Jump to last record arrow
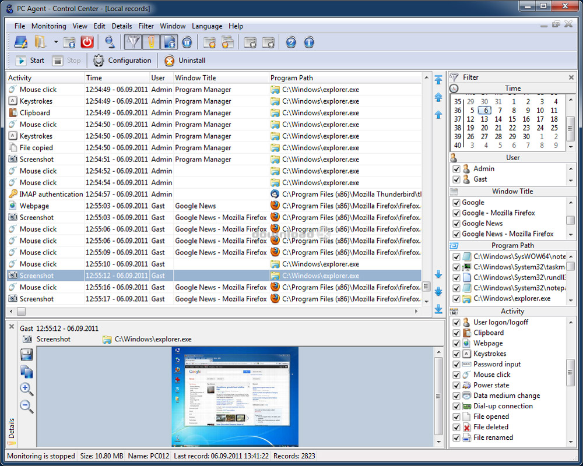583x466 pixels. click(x=438, y=309)
